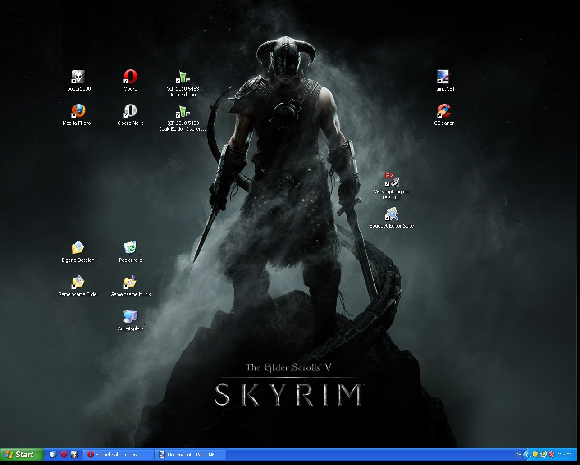
Task: Select the Opera desktop shortcut
Action: [130, 81]
